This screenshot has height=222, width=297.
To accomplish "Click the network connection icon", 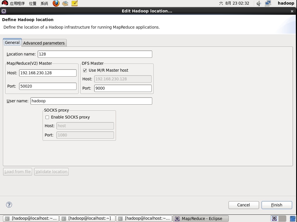I will click(268, 3).
